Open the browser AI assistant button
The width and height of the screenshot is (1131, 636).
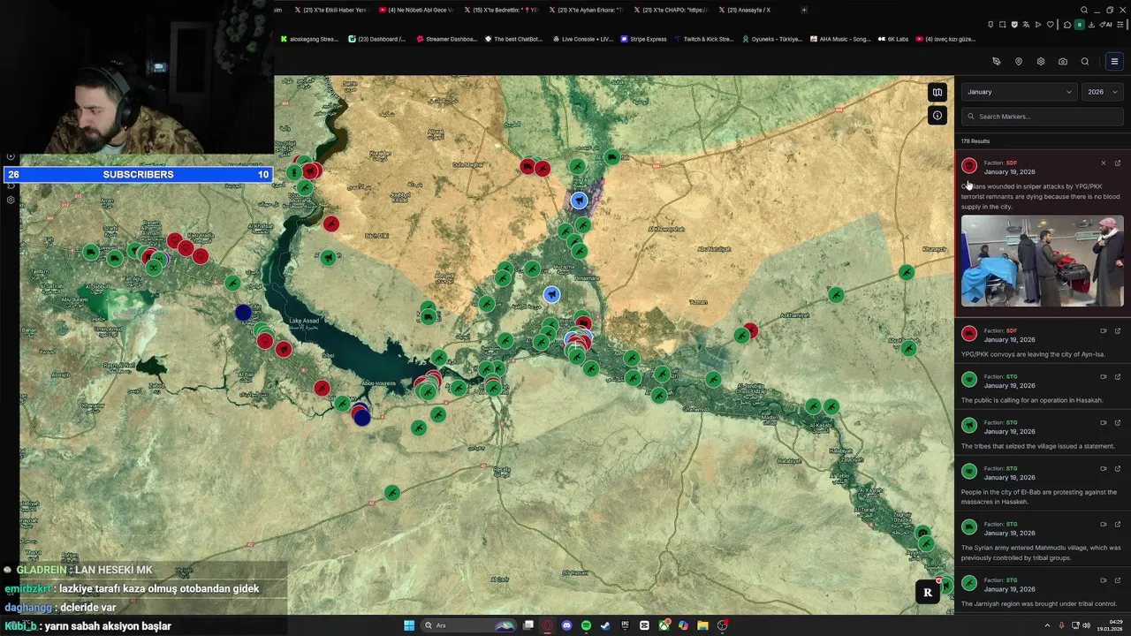click(1105, 25)
